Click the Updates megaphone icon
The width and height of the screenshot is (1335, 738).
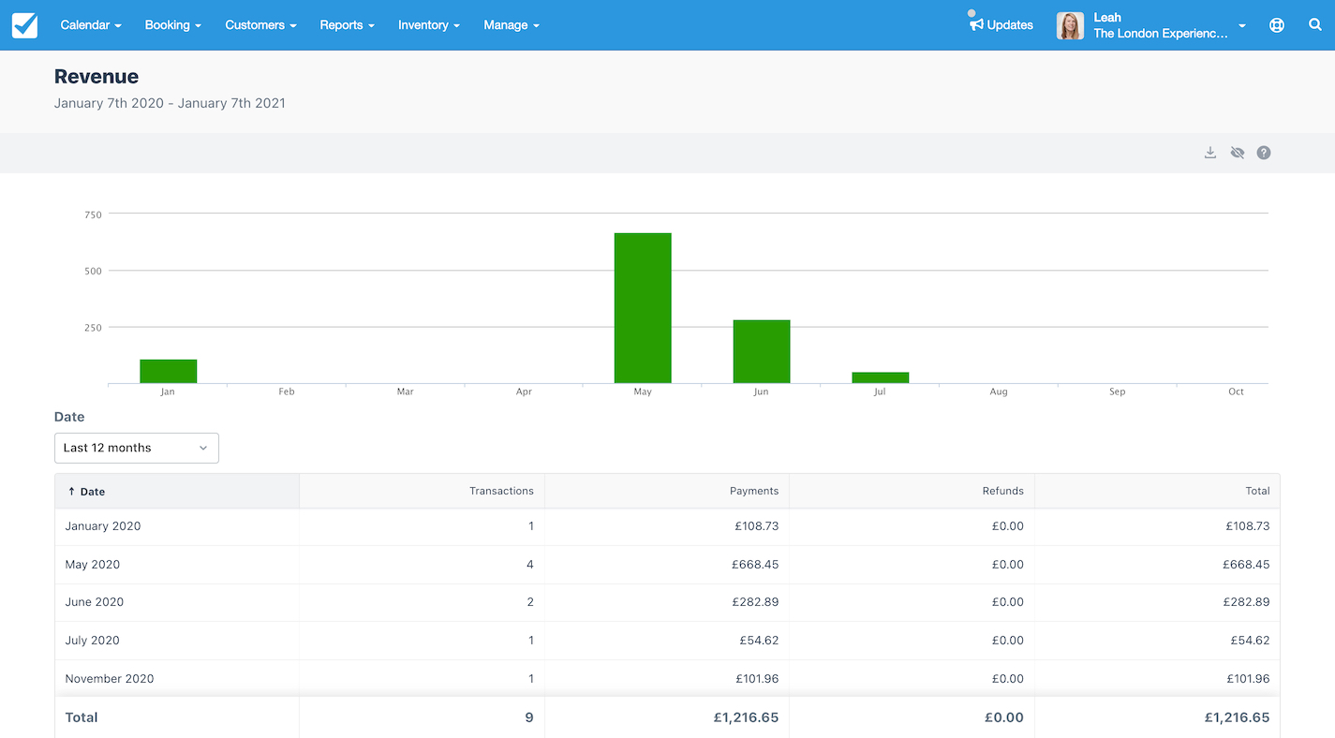click(976, 25)
